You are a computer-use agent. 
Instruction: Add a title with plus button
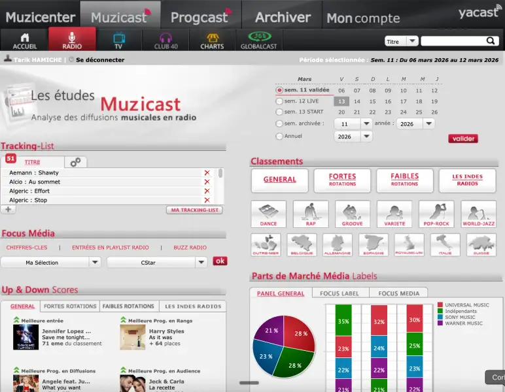coord(8,209)
